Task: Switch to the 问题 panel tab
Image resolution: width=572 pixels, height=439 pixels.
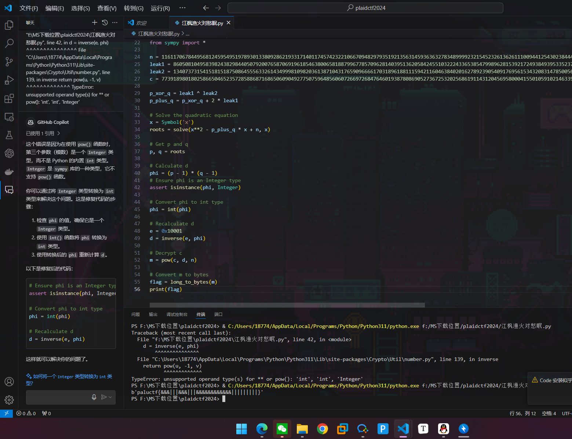Action: tap(136, 314)
